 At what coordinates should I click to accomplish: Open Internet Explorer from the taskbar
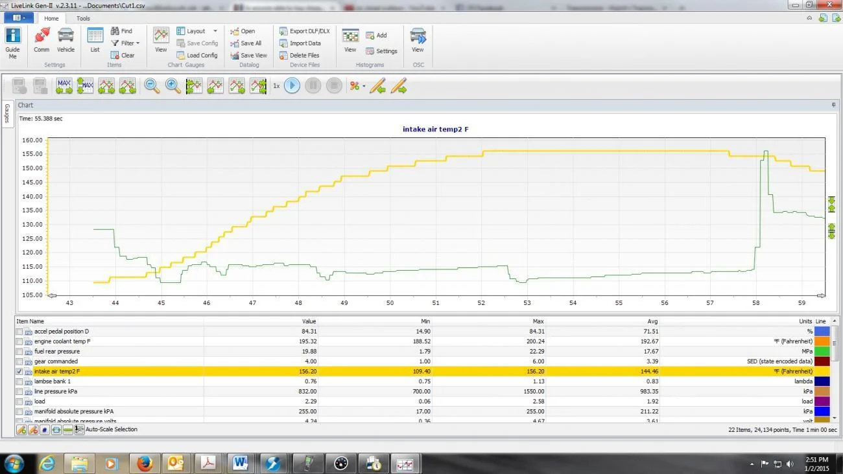[x=47, y=464]
